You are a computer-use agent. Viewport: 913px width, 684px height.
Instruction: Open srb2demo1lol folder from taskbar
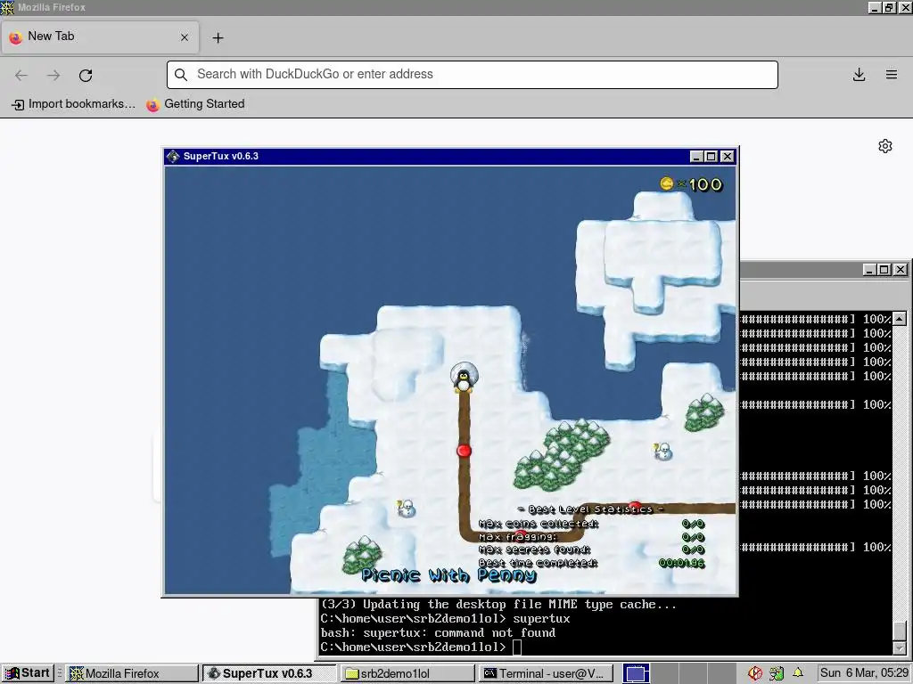coord(407,673)
